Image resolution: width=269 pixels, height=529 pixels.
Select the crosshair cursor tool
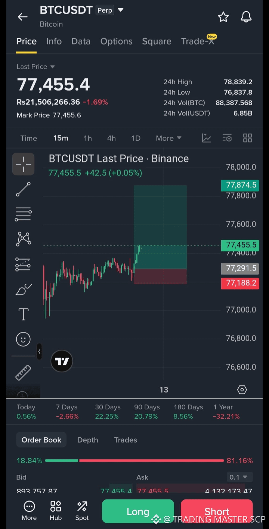tap(23, 164)
